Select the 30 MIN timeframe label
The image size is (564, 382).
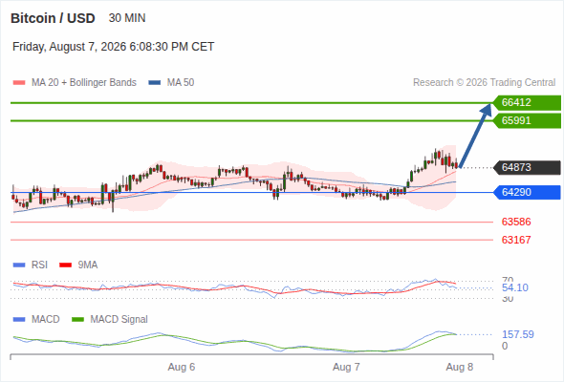click(x=127, y=18)
